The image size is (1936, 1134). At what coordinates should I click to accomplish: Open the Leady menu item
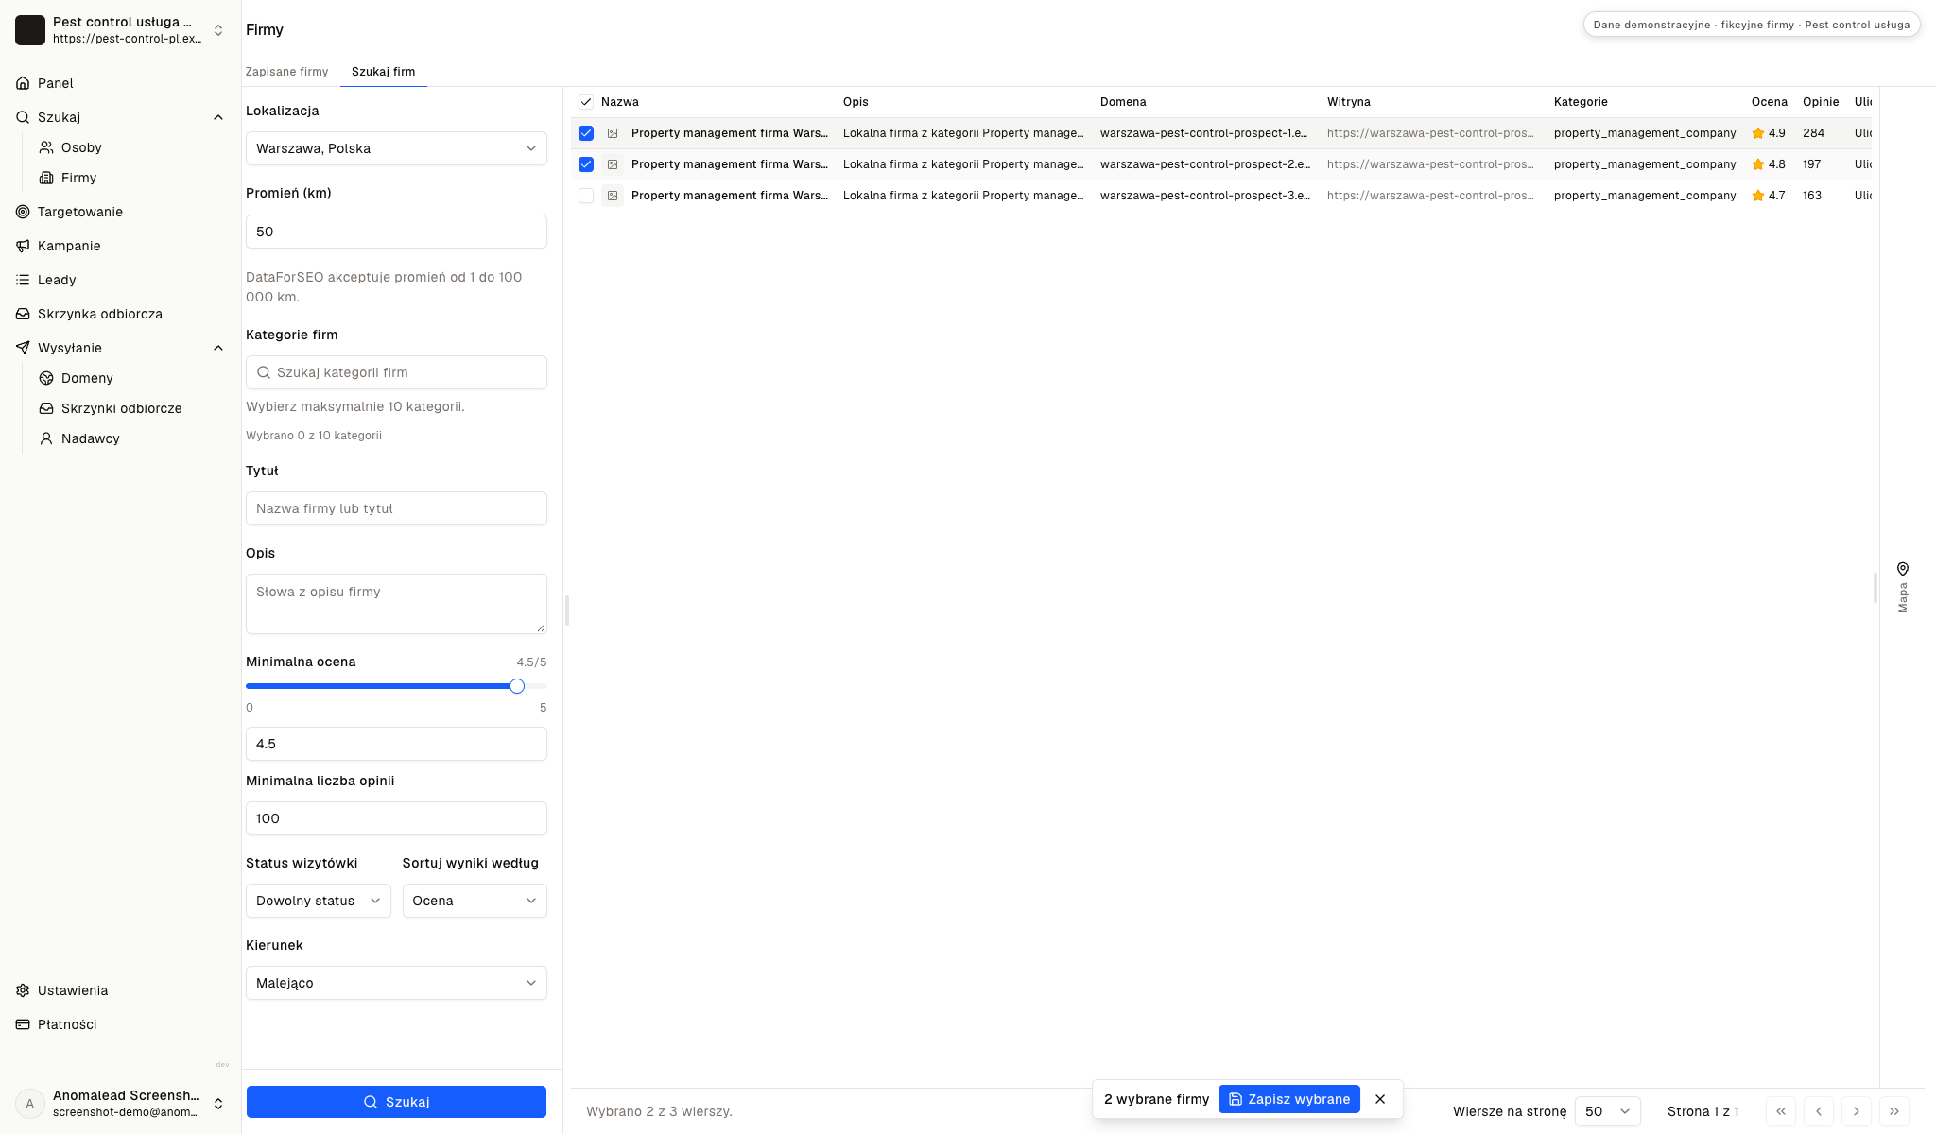tap(57, 280)
